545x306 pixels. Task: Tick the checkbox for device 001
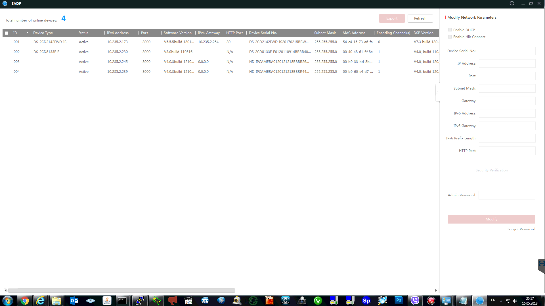pyautogui.click(x=7, y=42)
